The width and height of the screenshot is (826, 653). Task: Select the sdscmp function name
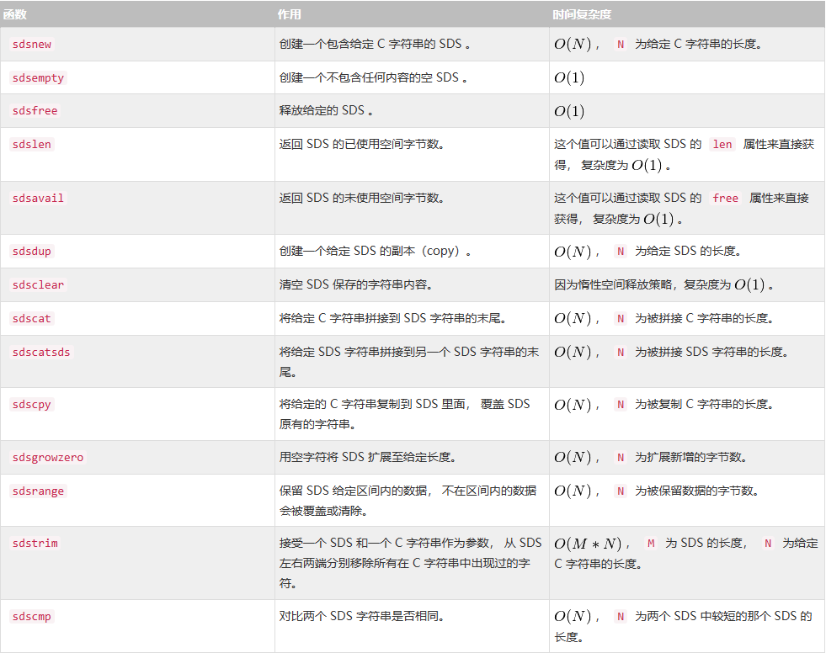pyautogui.click(x=32, y=617)
